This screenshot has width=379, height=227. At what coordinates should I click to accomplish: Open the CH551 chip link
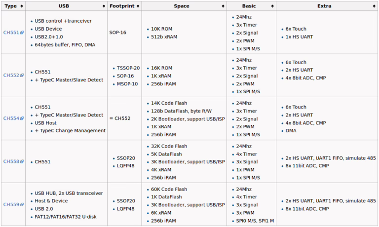click(x=10, y=33)
